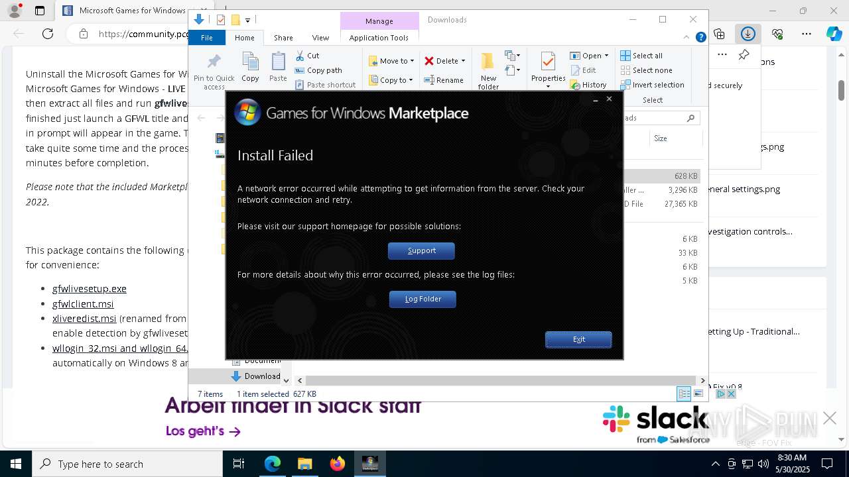Image resolution: width=849 pixels, height=477 pixels.
Task: Click Select none in ribbon
Action: pyautogui.click(x=646, y=70)
